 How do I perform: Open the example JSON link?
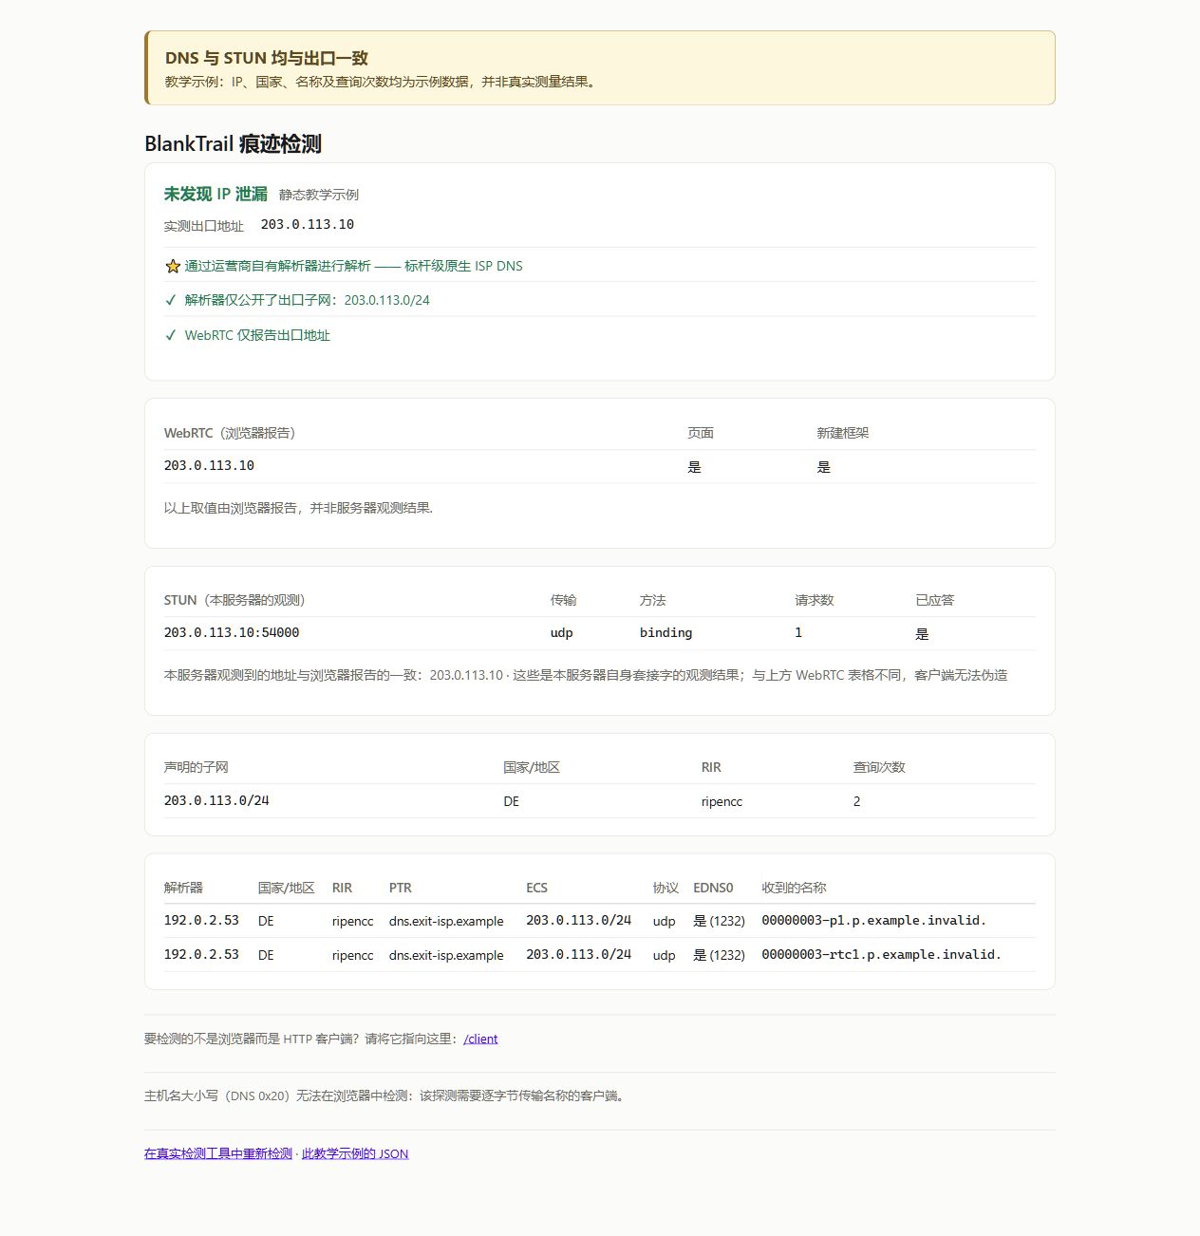[x=355, y=1153]
